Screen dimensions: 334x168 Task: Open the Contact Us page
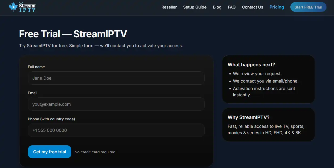coord(252,7)
